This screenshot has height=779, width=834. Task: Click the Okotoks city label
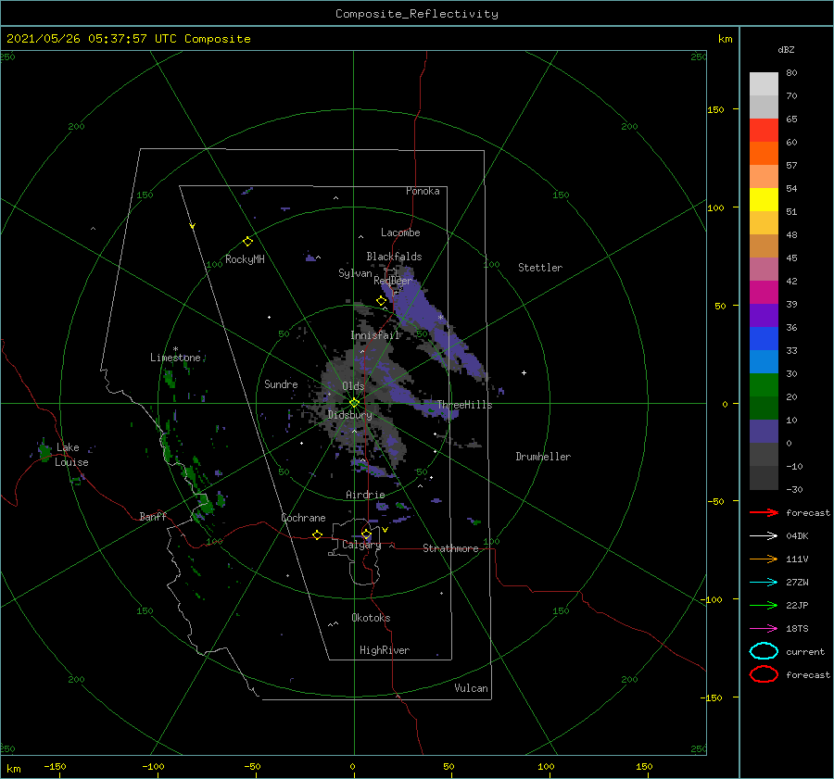coord(371,618)
